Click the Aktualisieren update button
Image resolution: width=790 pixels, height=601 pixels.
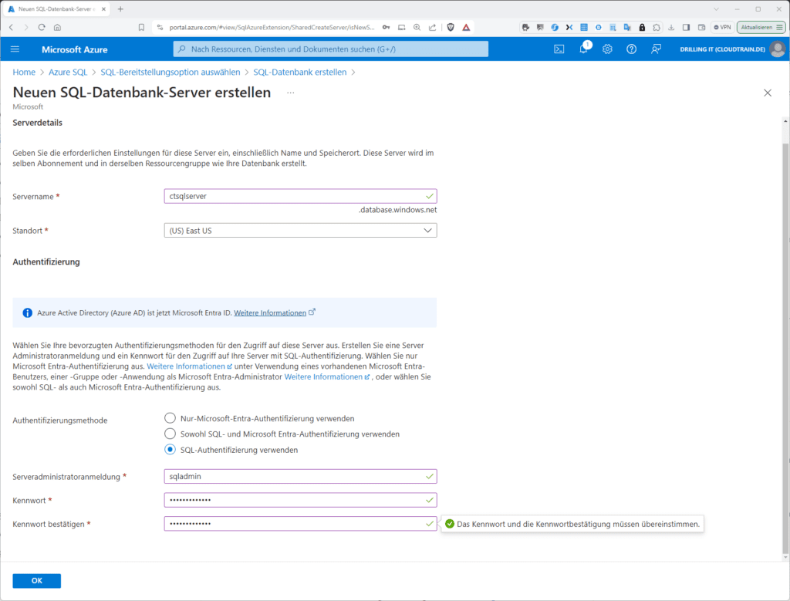click(761, 27)
